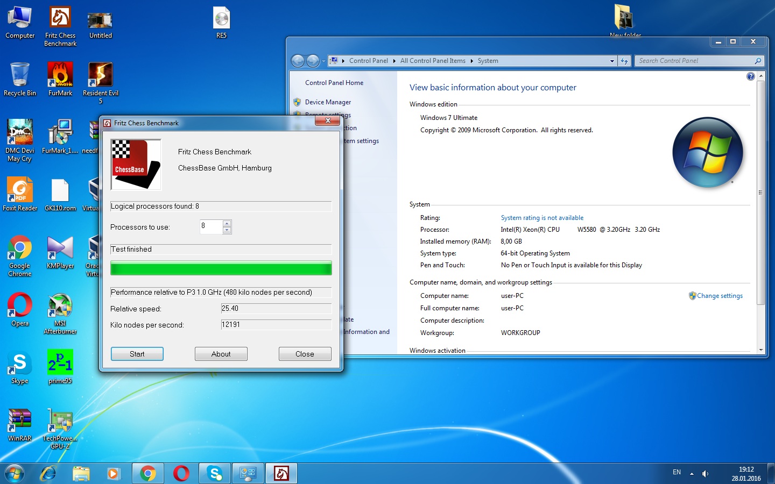The height and width of the screenshot is (484, 775).
Task: Go back using Control Panel back arrow
Action: pyautogui.click(x=298, y=61)
